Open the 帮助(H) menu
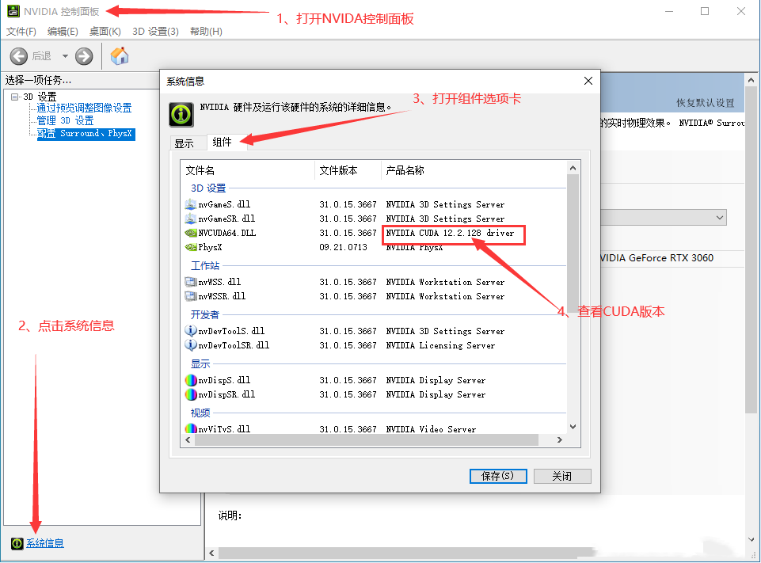The width and height of the screenshot is (761, 563). 206,32
